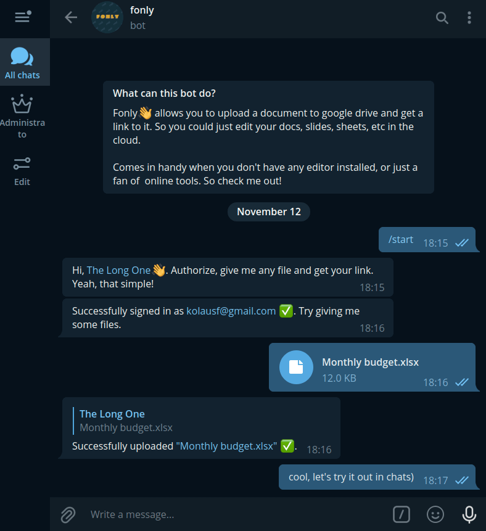Open Edit folders settings
This screenshot has height=531, width=486.
(x=22, y=171)
